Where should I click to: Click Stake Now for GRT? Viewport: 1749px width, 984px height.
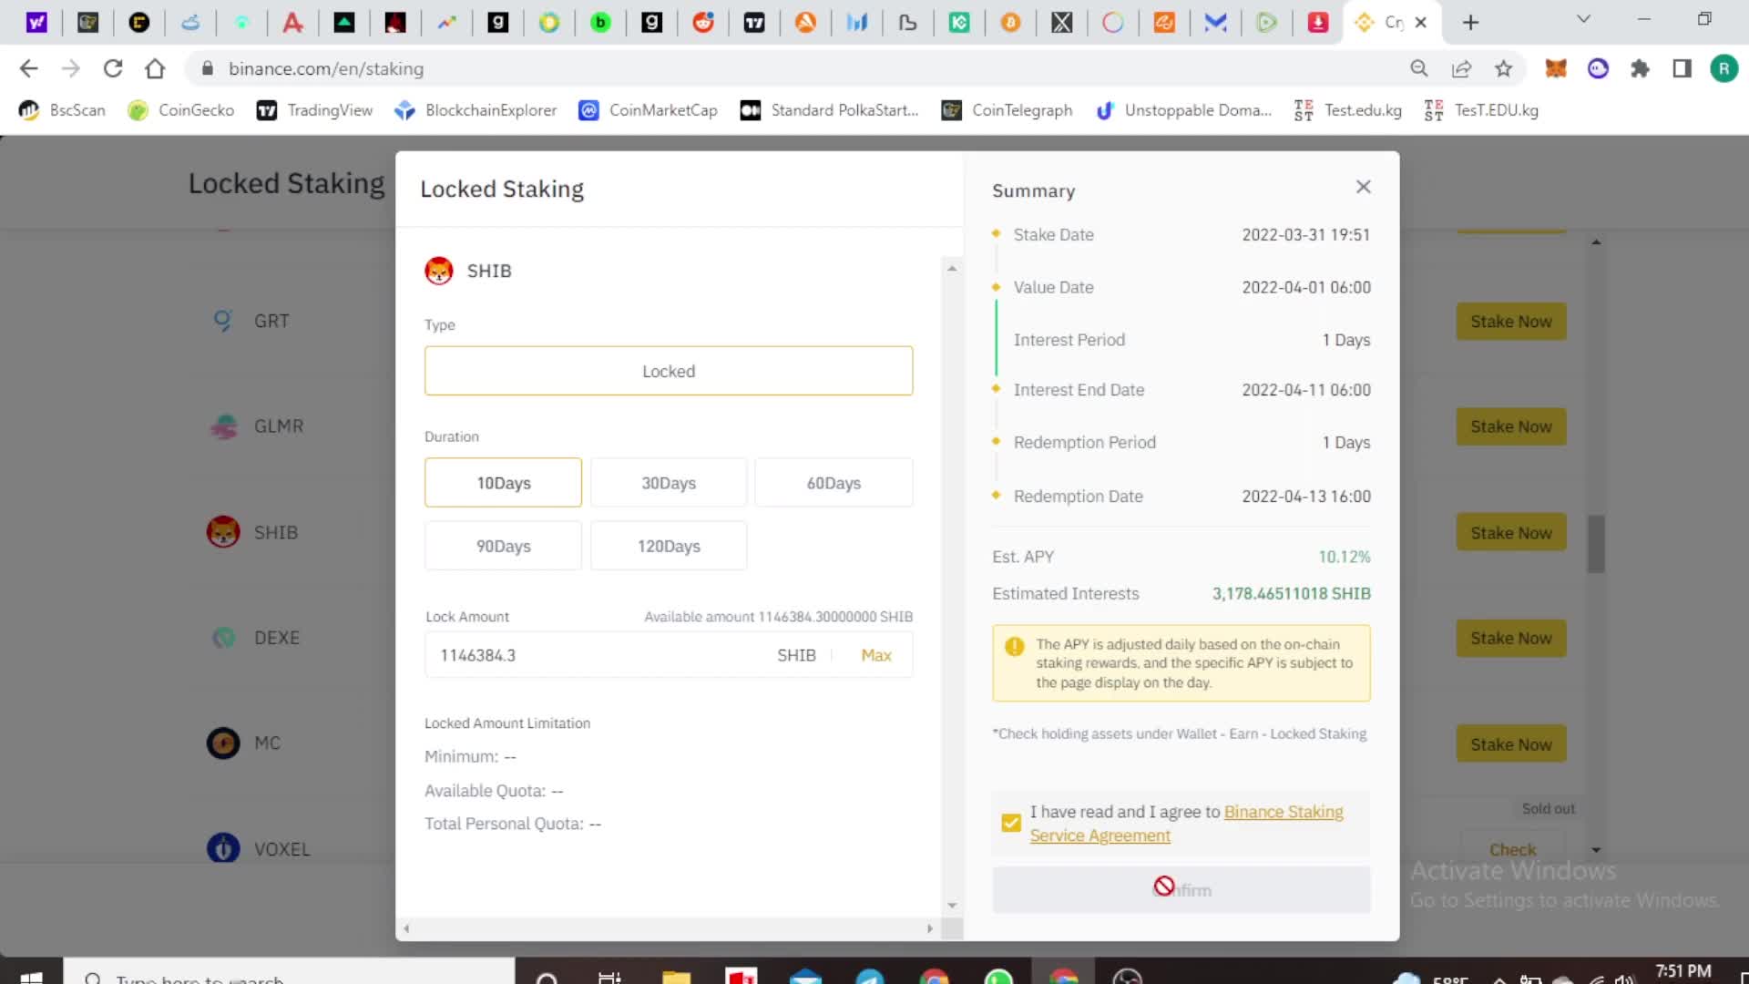tap(1511, 322)
